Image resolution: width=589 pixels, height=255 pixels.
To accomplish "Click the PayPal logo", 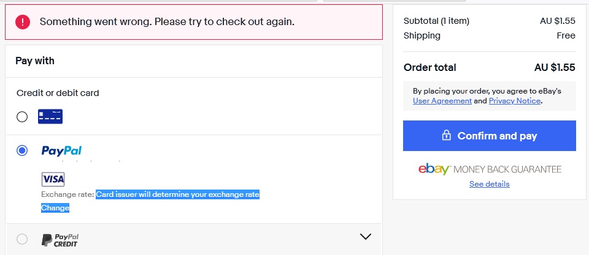I will point(61,150).
